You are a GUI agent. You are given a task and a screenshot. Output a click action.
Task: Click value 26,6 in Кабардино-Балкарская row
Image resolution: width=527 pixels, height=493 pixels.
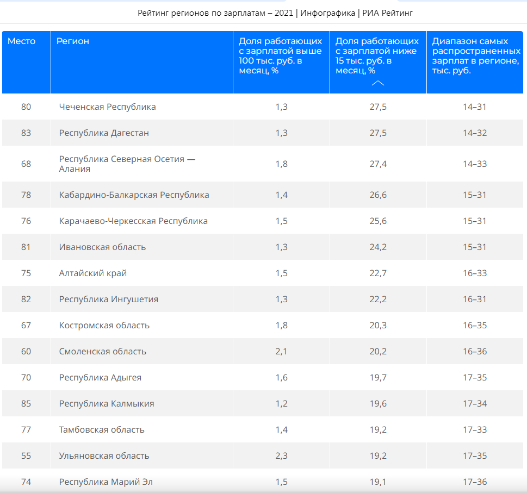pos(378,195)
